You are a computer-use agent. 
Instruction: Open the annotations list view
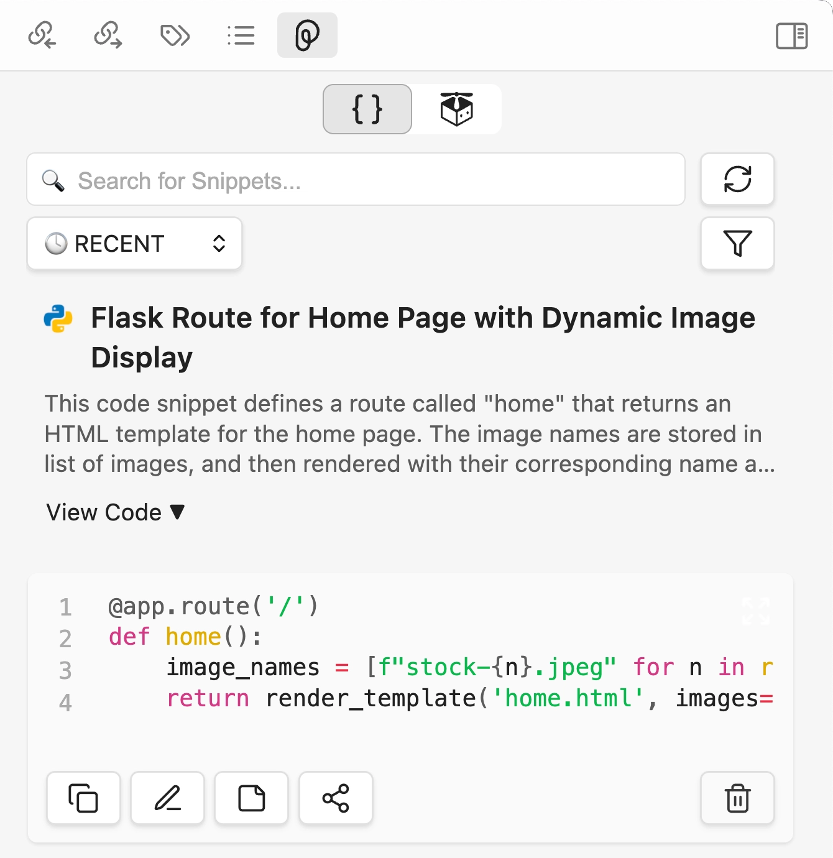point(241,35)
